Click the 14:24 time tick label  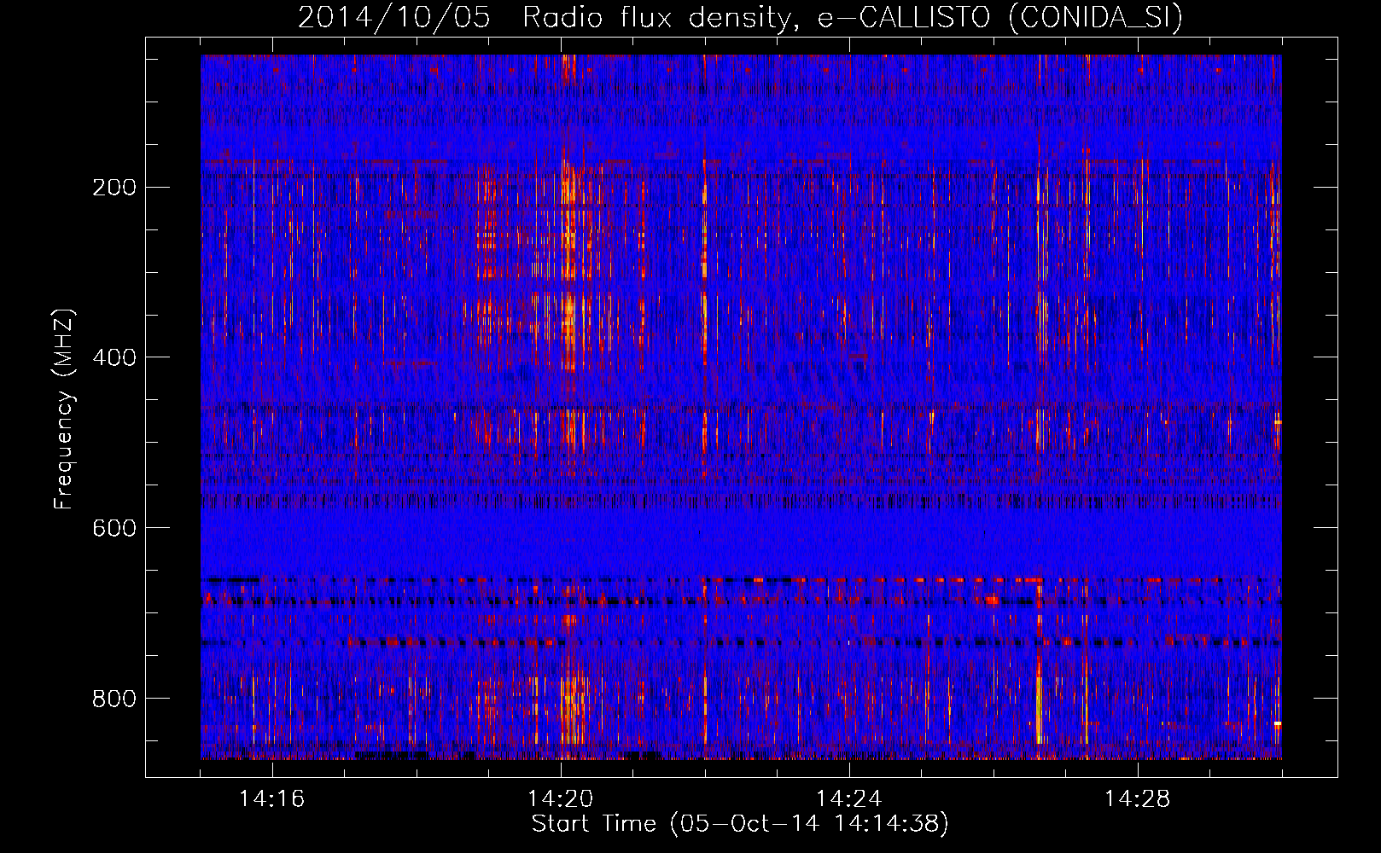pos(848,799)
